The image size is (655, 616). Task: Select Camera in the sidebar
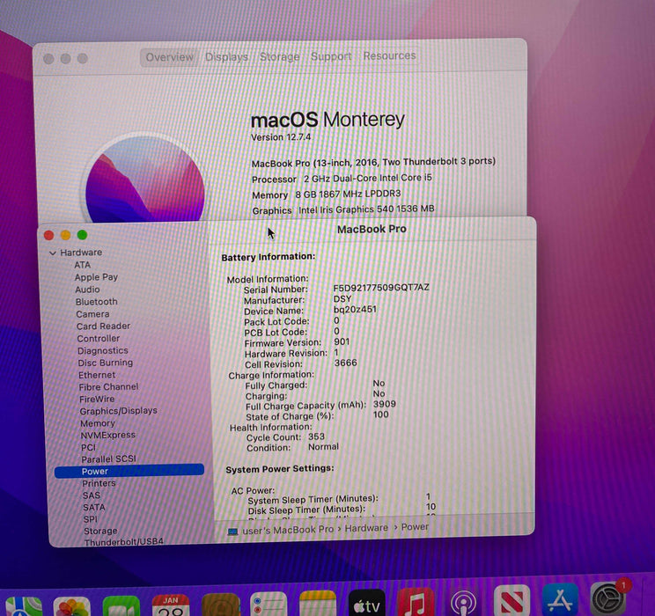pos(92,314)
